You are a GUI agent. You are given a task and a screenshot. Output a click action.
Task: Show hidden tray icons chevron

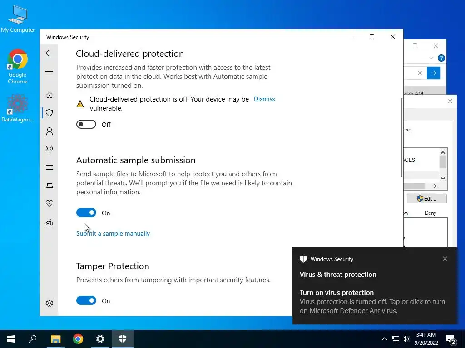[384, 339]
